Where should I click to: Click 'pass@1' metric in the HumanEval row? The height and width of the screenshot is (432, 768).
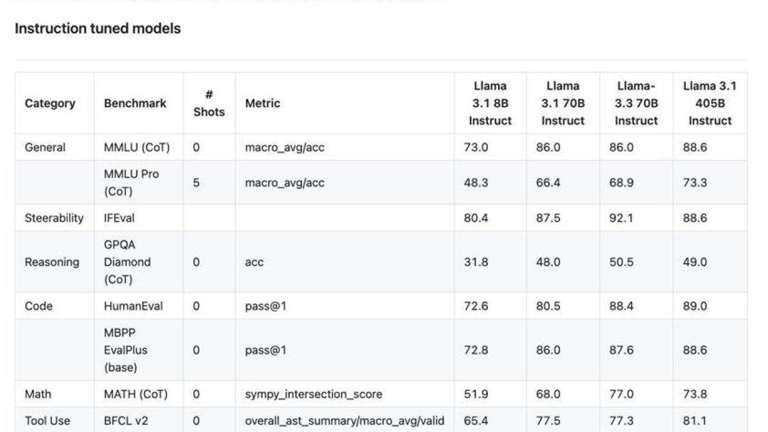pyautogui.click(x=266, y=306)
